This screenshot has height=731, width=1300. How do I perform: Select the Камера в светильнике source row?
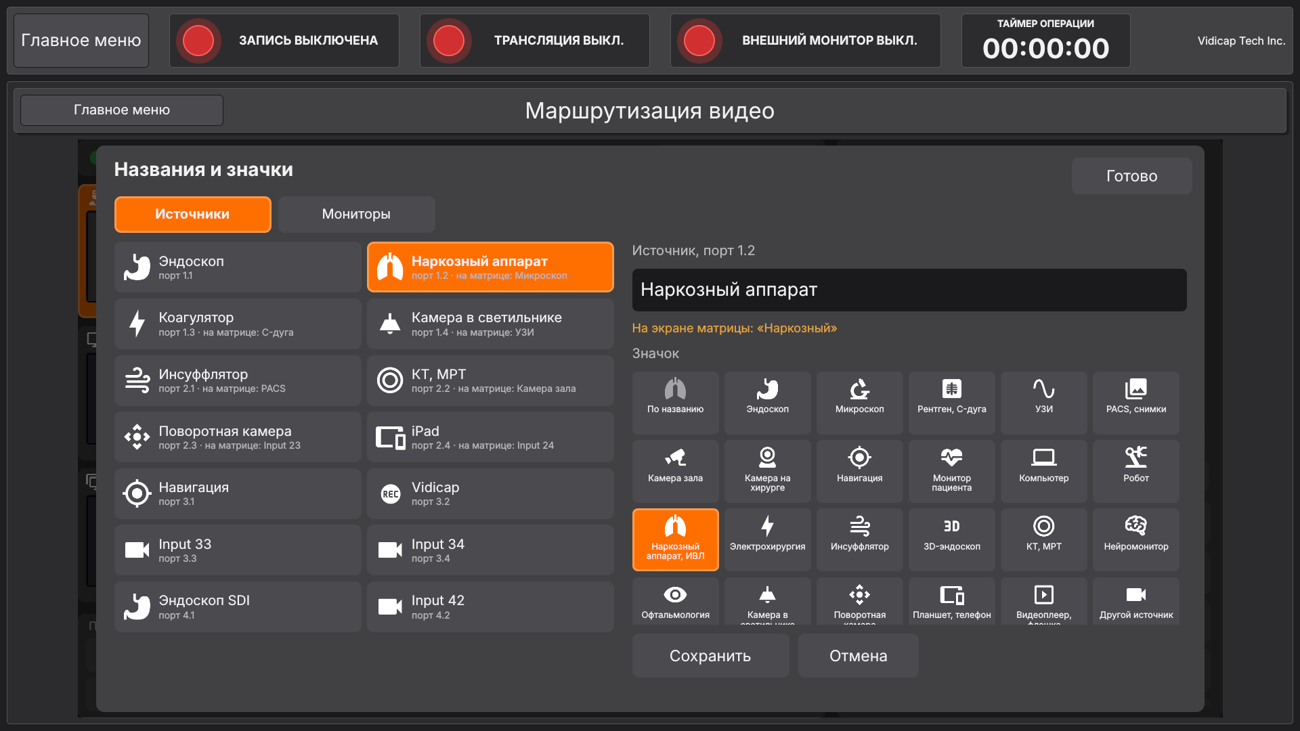coord(490,324)
